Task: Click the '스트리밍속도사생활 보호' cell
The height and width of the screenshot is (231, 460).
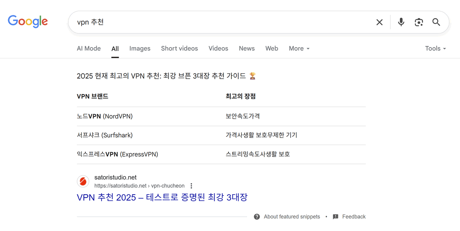Action: pos(257,155)
